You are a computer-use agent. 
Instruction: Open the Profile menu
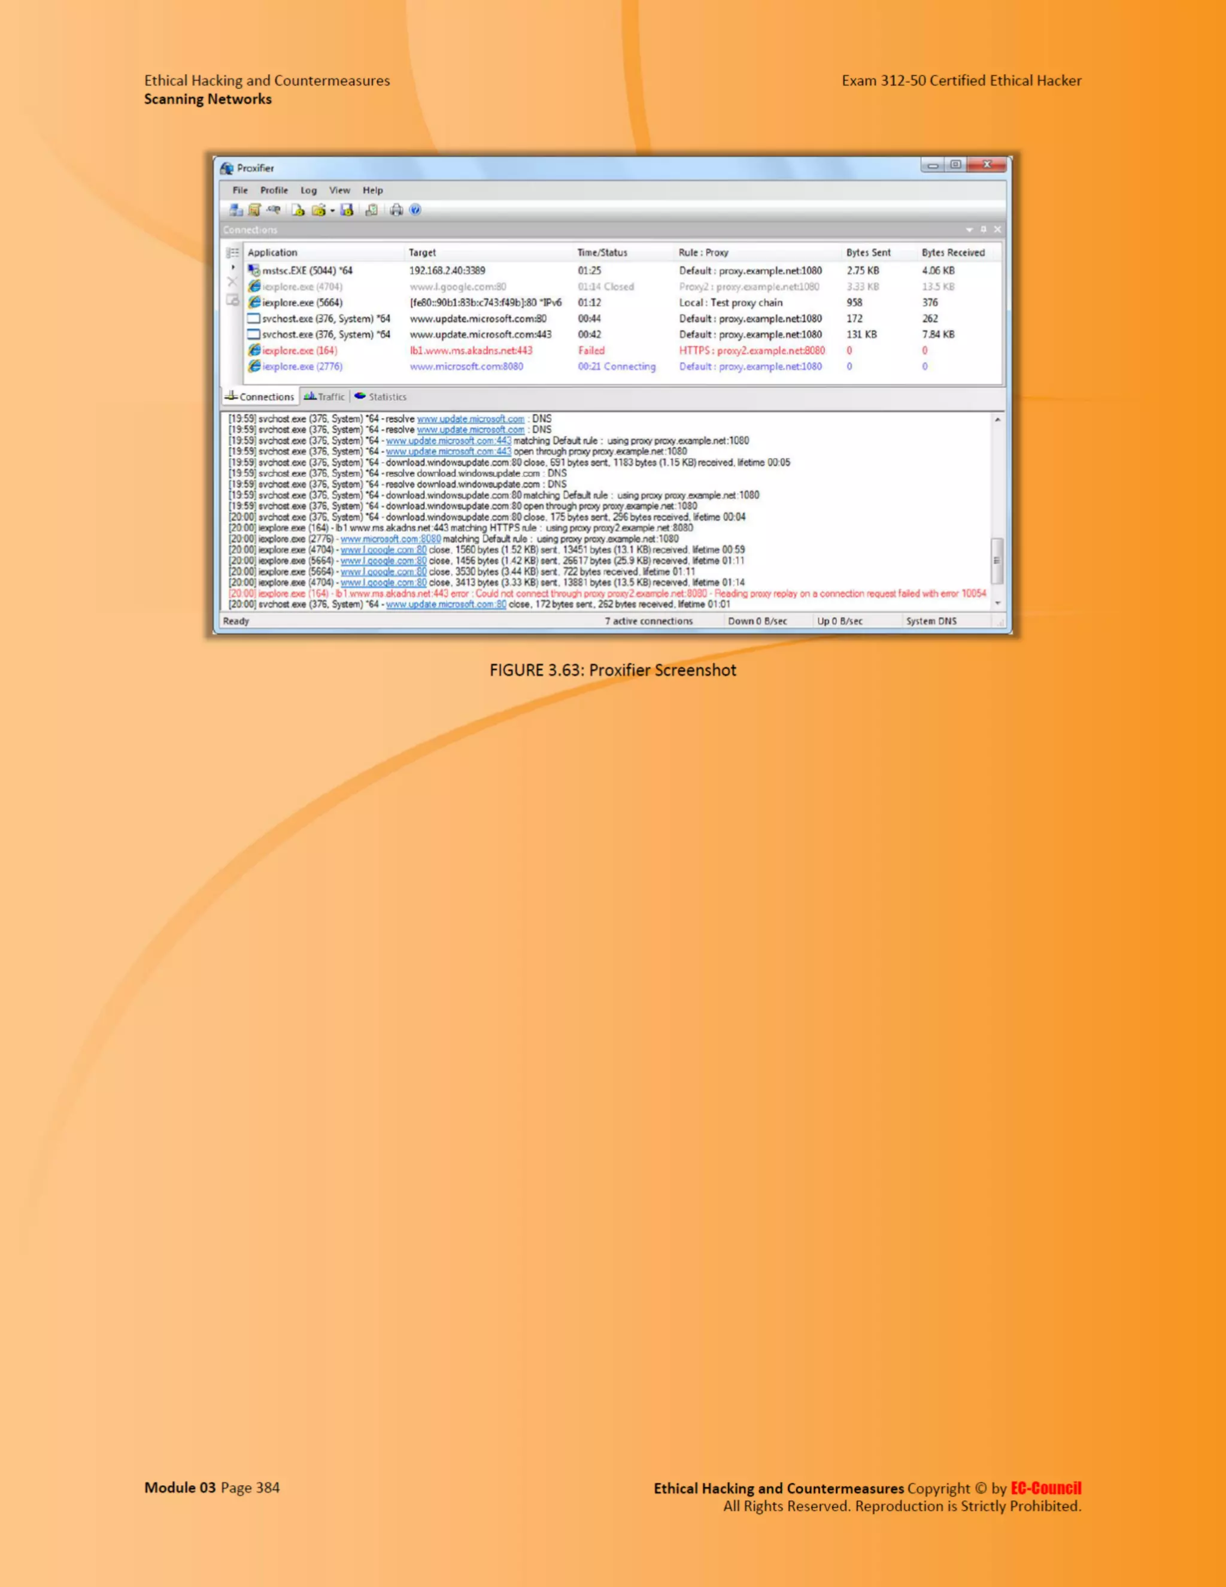274,190
